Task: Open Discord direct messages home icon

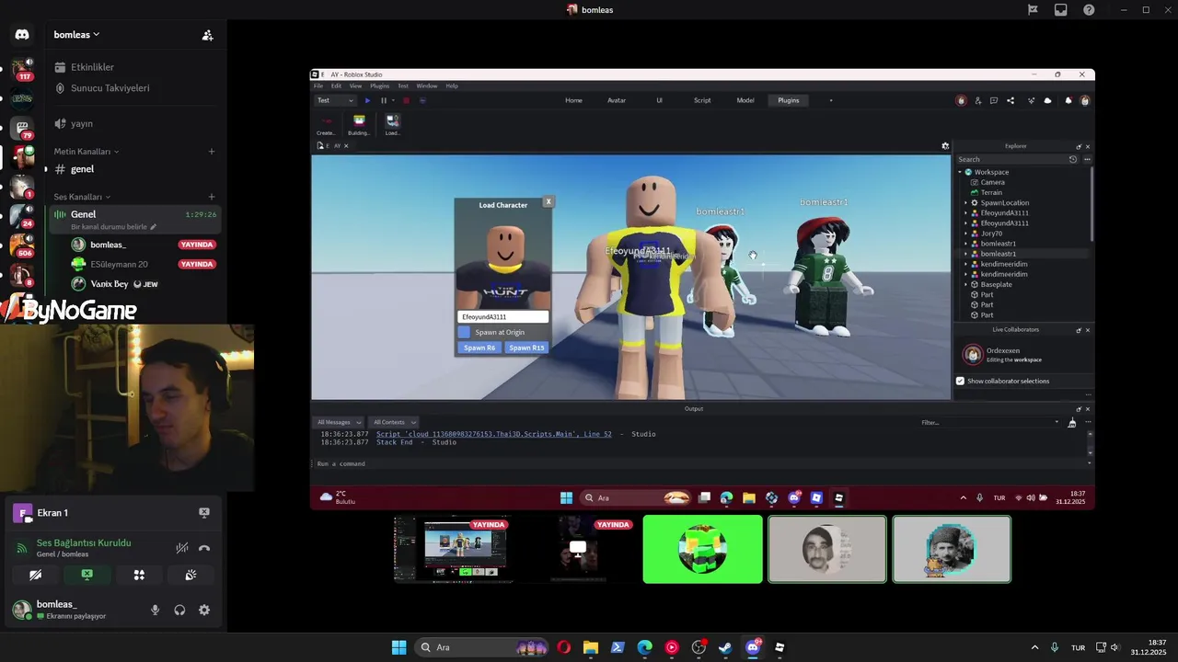Action: click(22, 35)
